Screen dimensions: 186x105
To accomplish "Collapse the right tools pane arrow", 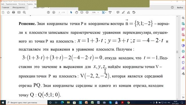I will (x=179, y=58).
